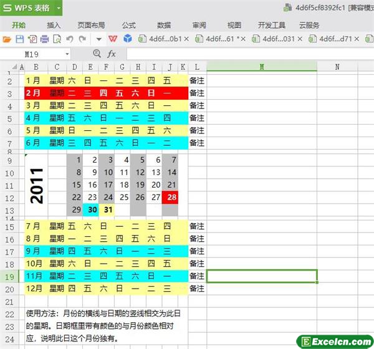Click the undo arrow icon

click(x=69, y=39)
